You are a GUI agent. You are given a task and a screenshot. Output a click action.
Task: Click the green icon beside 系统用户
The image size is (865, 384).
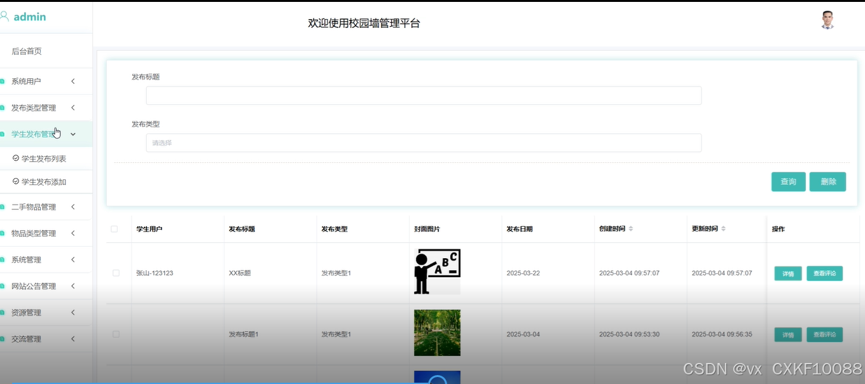(x=3, y=81)
